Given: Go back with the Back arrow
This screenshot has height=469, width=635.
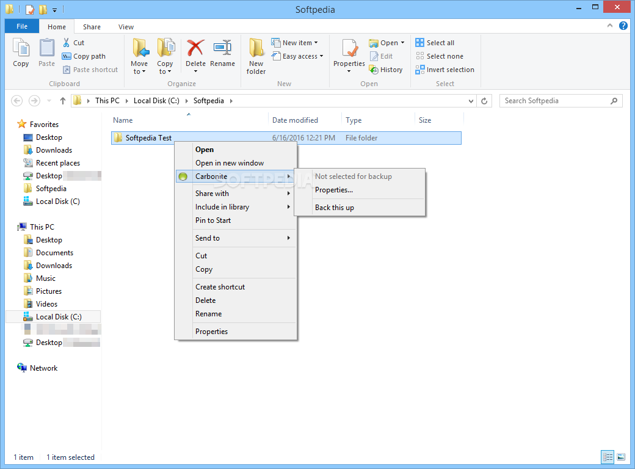Looking at the screenshot, I should click(x=17, y=100).
